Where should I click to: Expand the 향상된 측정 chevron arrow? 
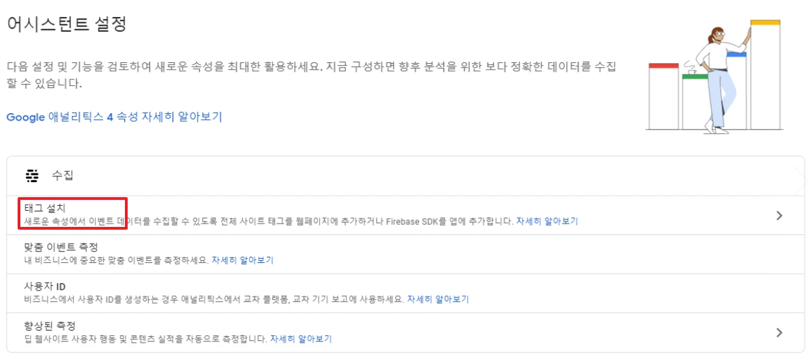779,333
